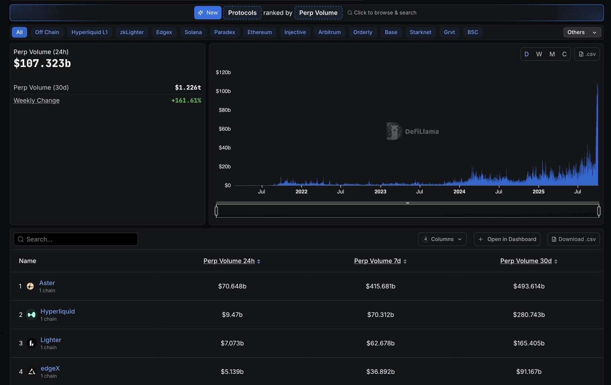Click Hyperliquid's 24h volume $9.47b

tap(232, 315)
